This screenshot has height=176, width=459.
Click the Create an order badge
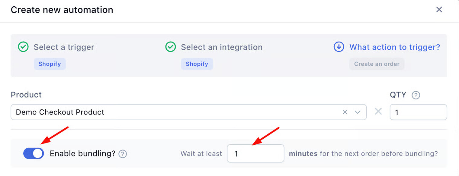[x=377, y=64]
